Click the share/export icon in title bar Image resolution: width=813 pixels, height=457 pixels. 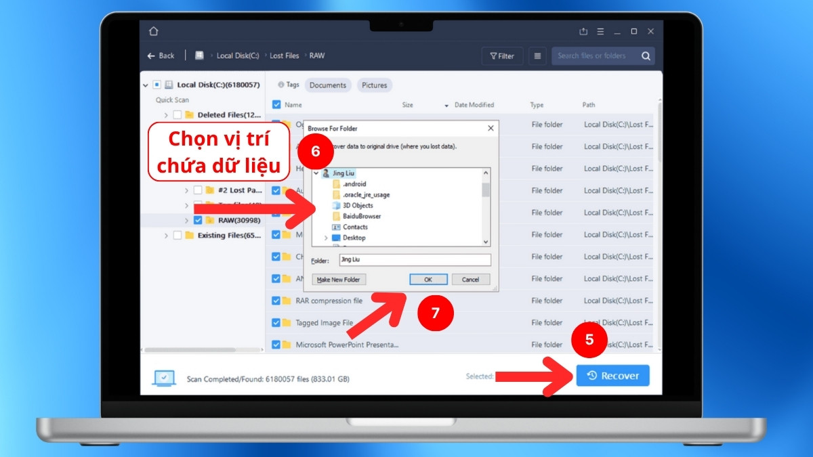(583, 31)
